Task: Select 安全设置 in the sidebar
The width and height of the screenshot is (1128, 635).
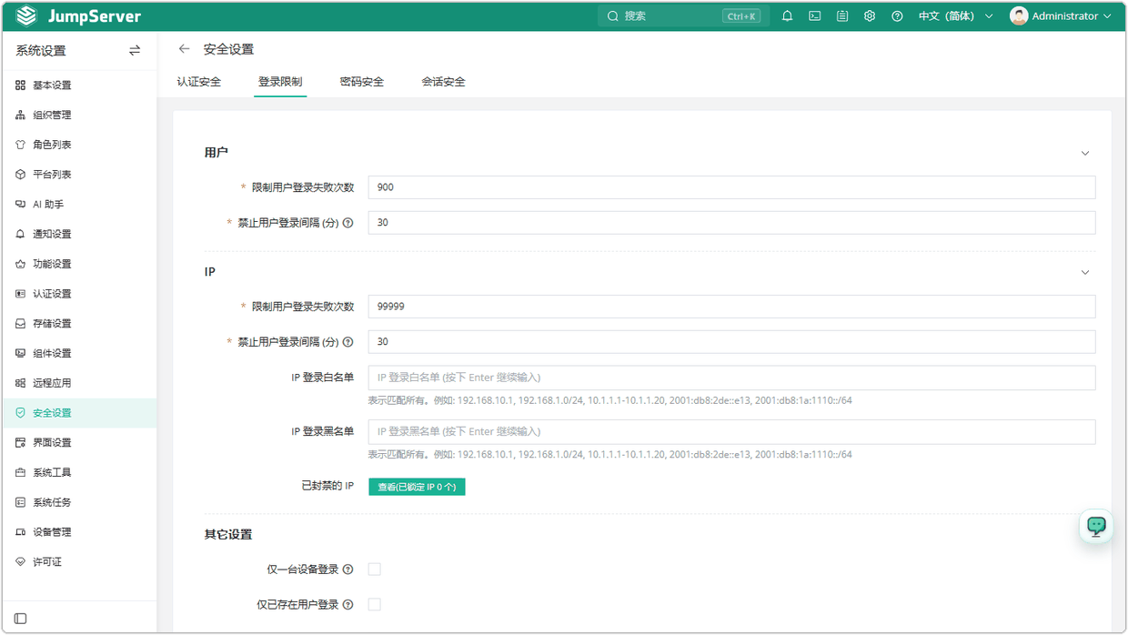Action: 78,413
